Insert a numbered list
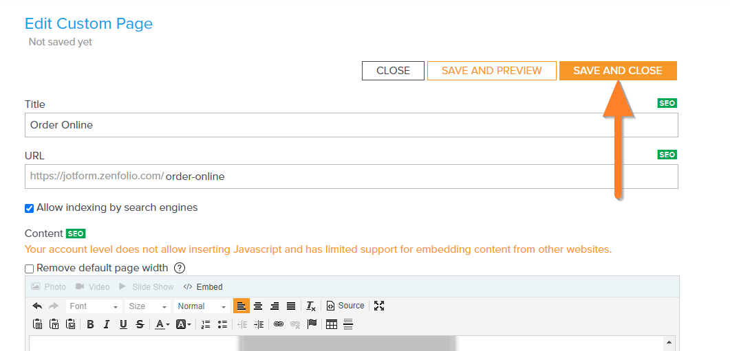 [x=206, y=324]
